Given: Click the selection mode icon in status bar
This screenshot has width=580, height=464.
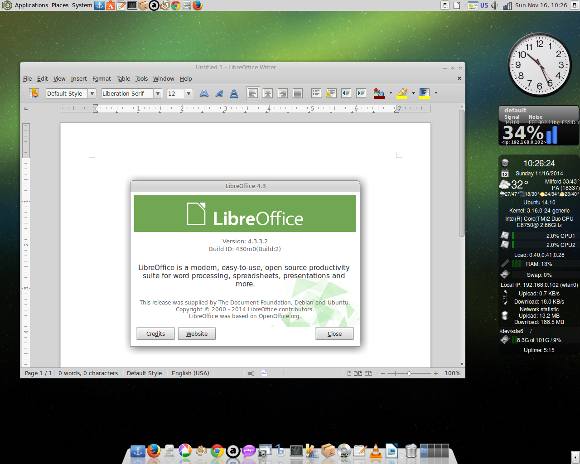Looking at the screenshot, I should (x=251, y=373).
